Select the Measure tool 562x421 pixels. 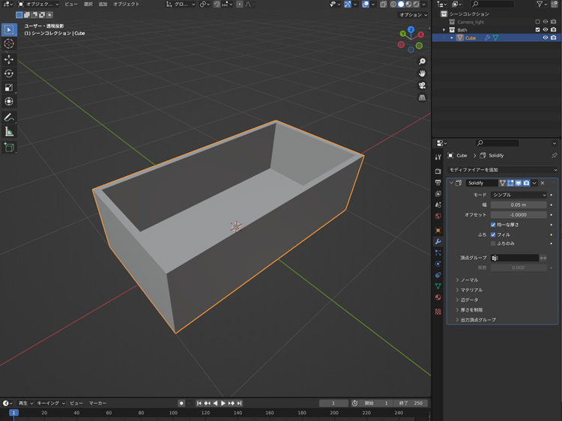pyautogui.click(x=9, y=132)
